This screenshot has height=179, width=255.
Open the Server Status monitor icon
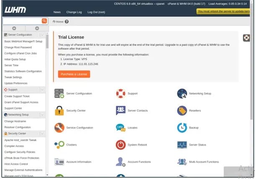(x=182, y=145)
